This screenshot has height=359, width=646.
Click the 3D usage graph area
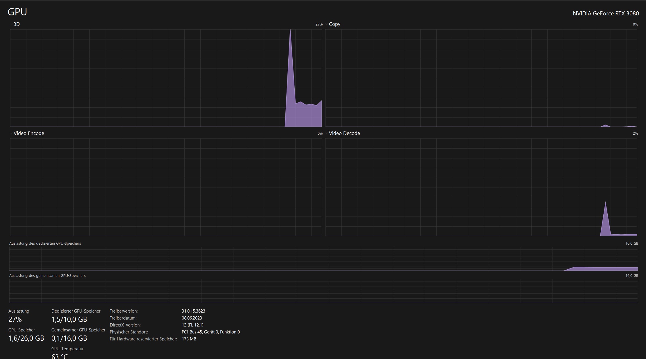point(166,78)
